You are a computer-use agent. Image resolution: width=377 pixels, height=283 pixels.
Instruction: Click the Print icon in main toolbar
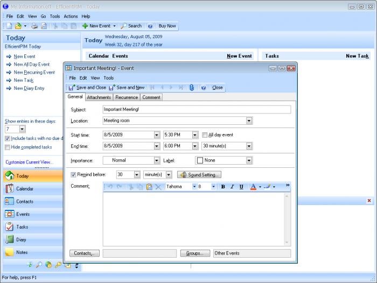tap(34, 26)
